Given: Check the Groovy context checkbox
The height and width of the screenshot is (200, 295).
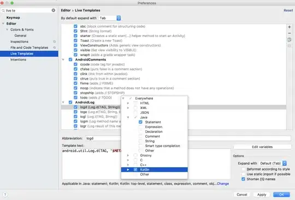Looking at the screenshot, I should tap(135, 155).
